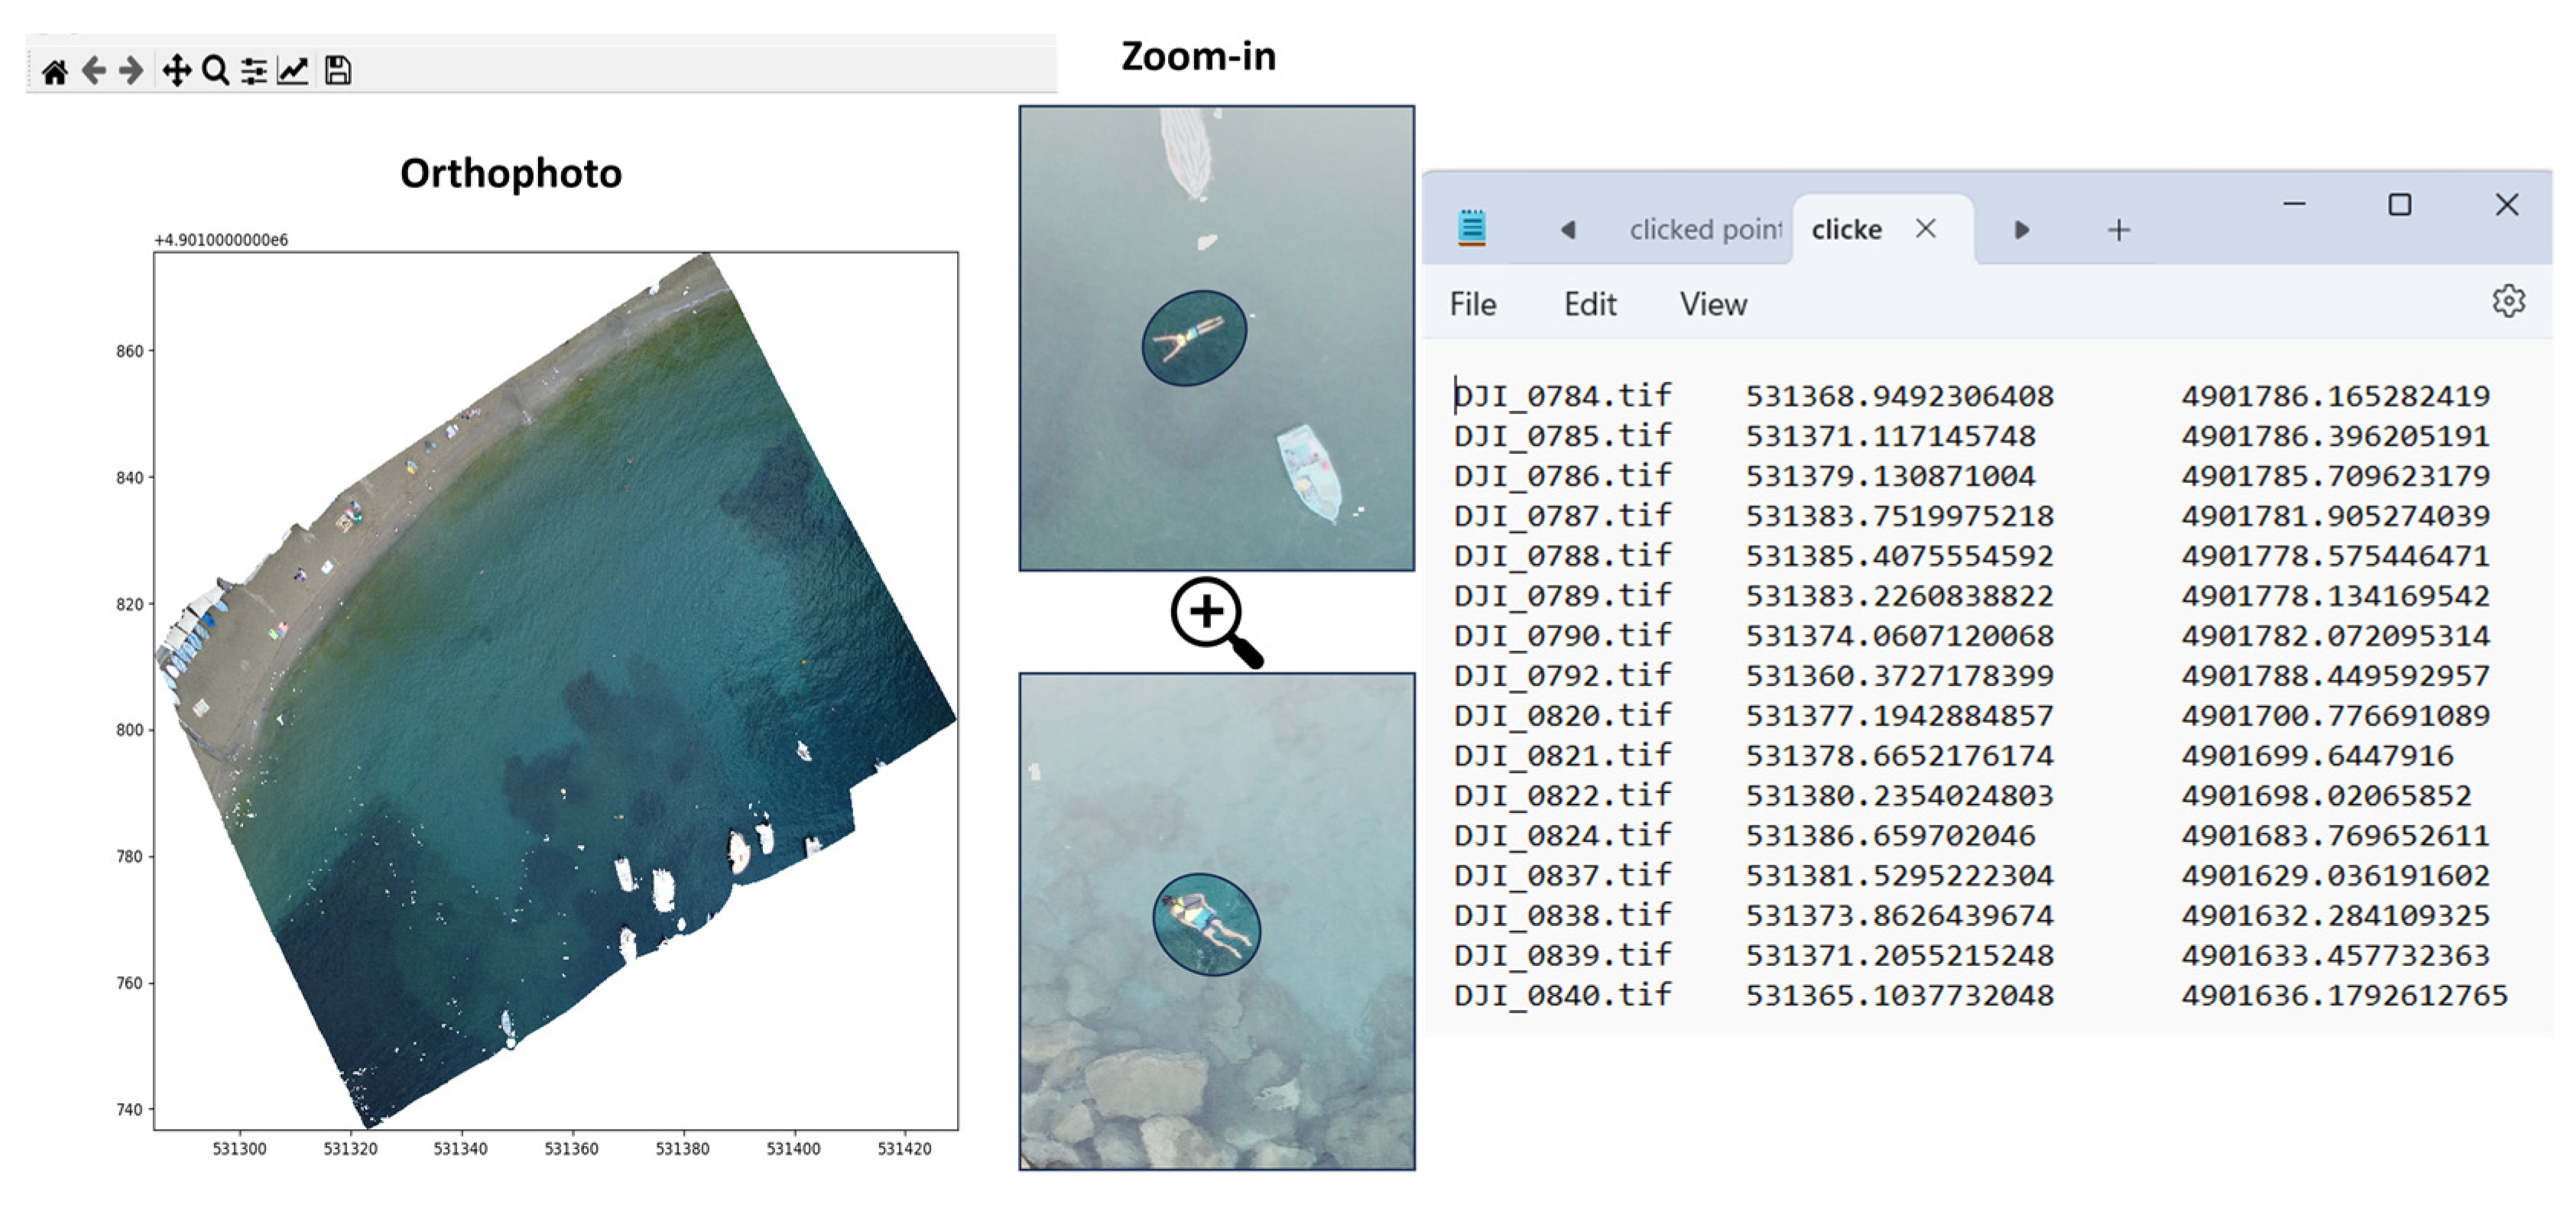Save the orthophoto figure using the floppy icon
The width and height of the screenshot is (2576, 1205).
(x=338, y=70)
